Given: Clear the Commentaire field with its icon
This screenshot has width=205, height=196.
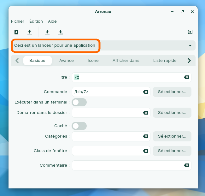Looking at the screenshot, I should [x=186, y=165].
